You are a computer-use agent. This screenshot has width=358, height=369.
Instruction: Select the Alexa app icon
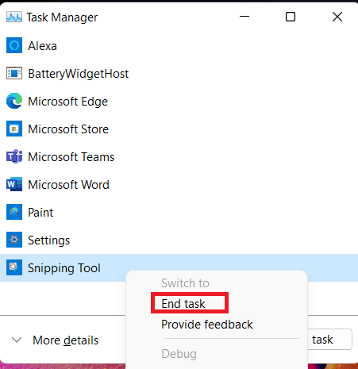pos(14,45)
